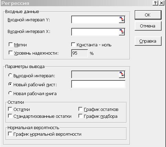Click range selector icon for Входной интервал X
The width and height of the screenshot is (166, 147).
point(122,32)
